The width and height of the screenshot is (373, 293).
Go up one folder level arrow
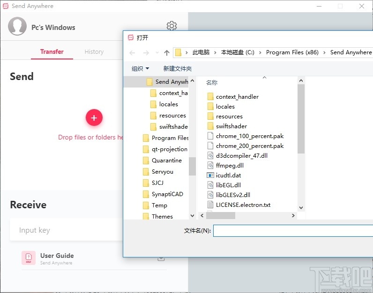pos(167,52)
